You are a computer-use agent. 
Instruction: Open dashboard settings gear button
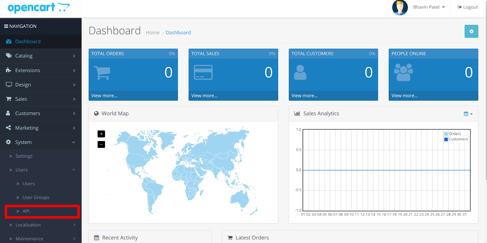[x=471, y=31]
